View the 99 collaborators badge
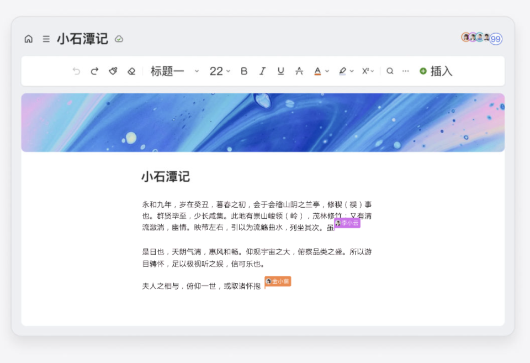Image resolution: width=530 pixels, height=363 pixels. click(496, 39)
